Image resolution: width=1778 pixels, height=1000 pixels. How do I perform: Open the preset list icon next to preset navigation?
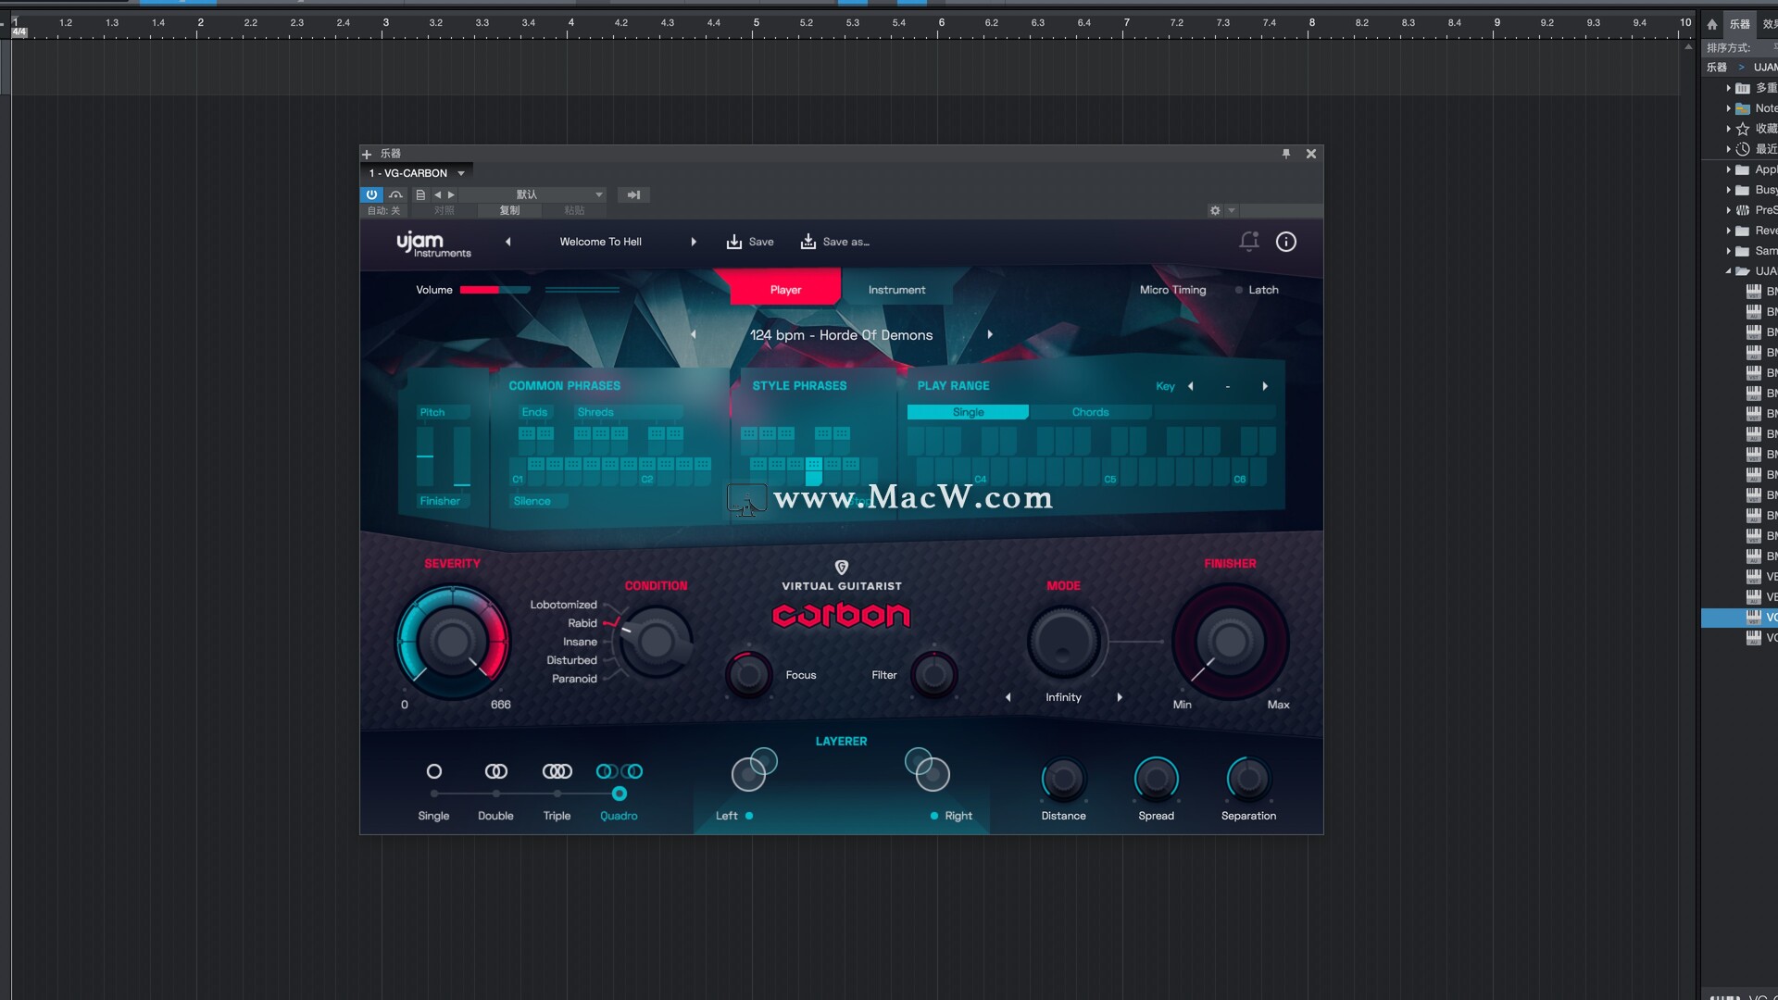421,194
